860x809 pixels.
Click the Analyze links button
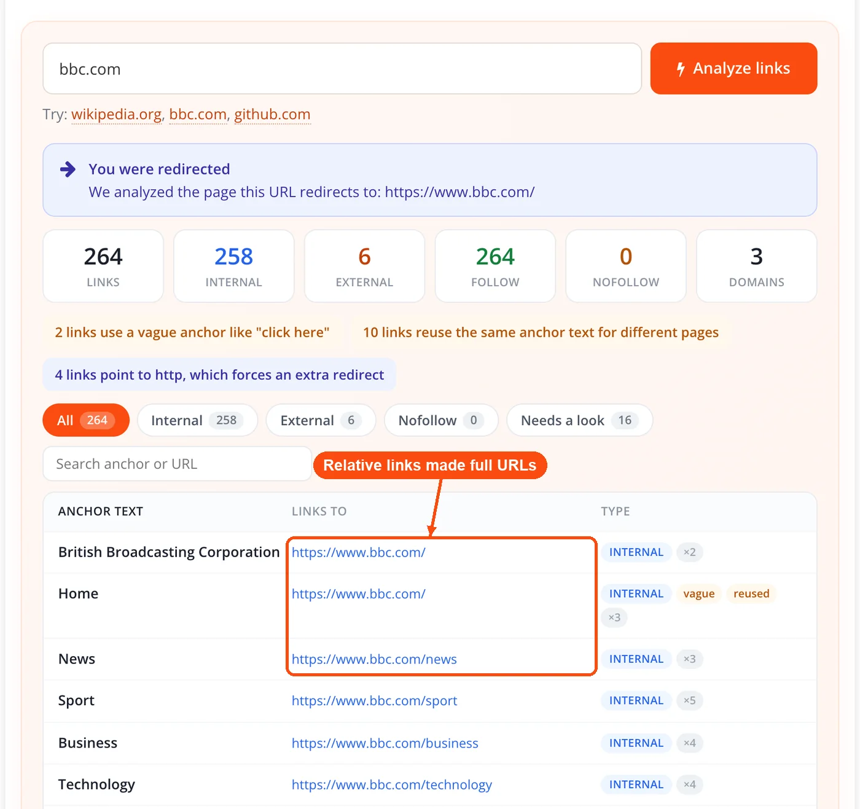click(x=733, y=68)
